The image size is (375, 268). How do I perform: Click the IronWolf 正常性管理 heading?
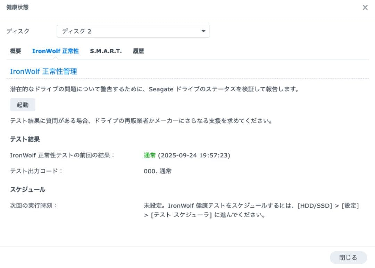pos(44,71)
